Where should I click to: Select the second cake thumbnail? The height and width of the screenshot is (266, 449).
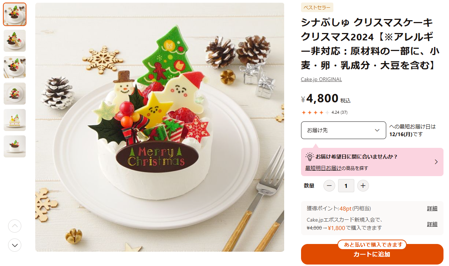pyautogui.click(x=15, y=41)
